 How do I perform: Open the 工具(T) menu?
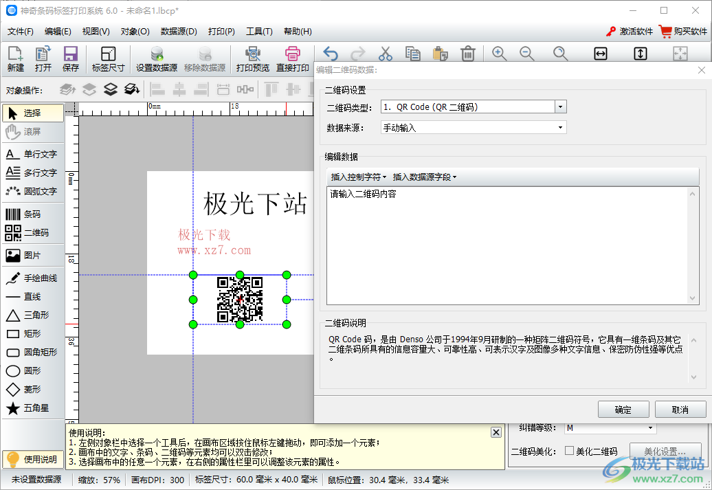[259, 32]
